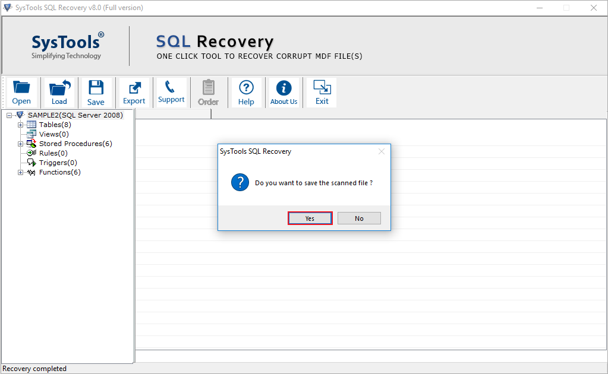Viewport: 608px width, 374px height.
Task: Close the SysTools SQL Recovery main window
Action: [594, 8]
